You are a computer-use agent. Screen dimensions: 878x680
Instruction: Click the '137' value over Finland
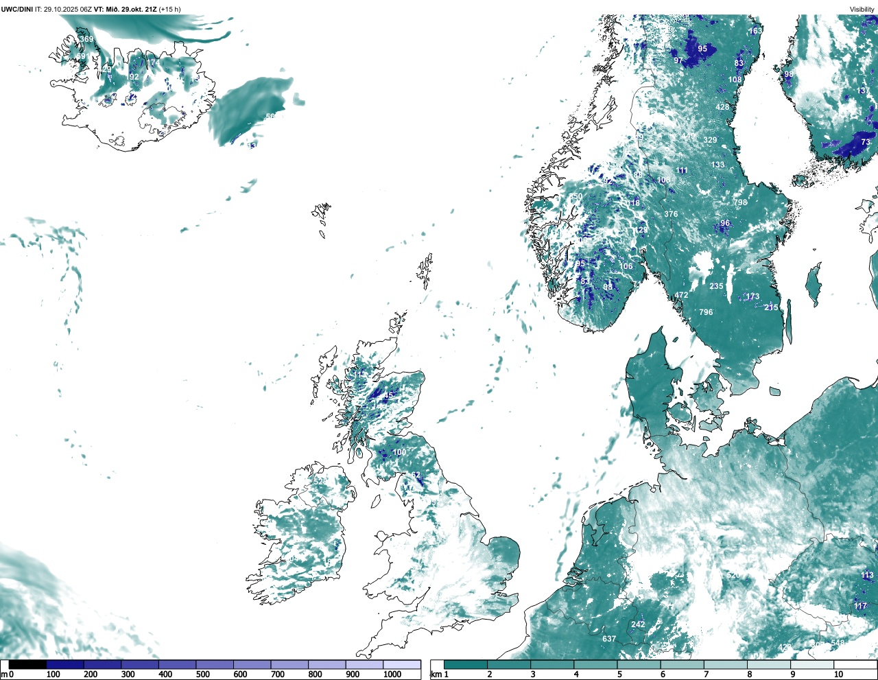[864, 91]
